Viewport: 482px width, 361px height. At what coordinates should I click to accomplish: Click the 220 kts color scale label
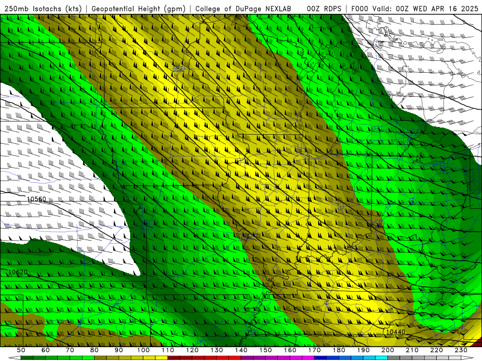[437, 350]
